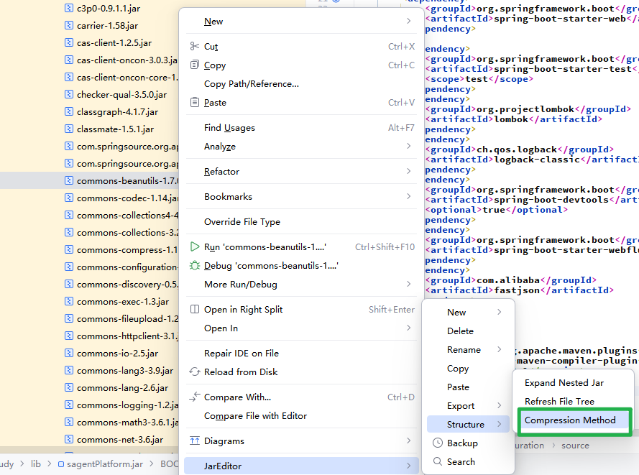Click the Reload from Disk icon
Viewport: 639px width, 475px height.
click(195, 372)
